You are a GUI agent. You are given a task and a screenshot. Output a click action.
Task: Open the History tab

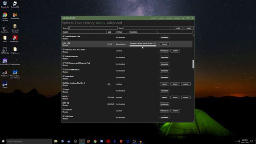click(89, 23)
